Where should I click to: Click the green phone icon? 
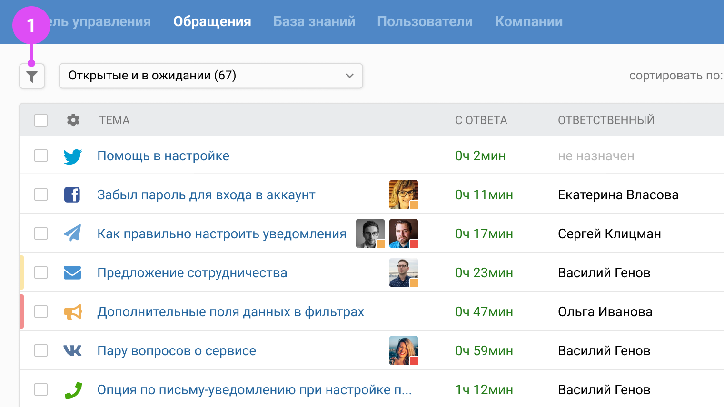coord(73,390)
